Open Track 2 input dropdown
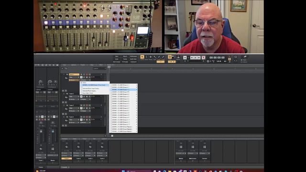The width and height of the screenshot is (306, 172). click(x=74, y=99)
